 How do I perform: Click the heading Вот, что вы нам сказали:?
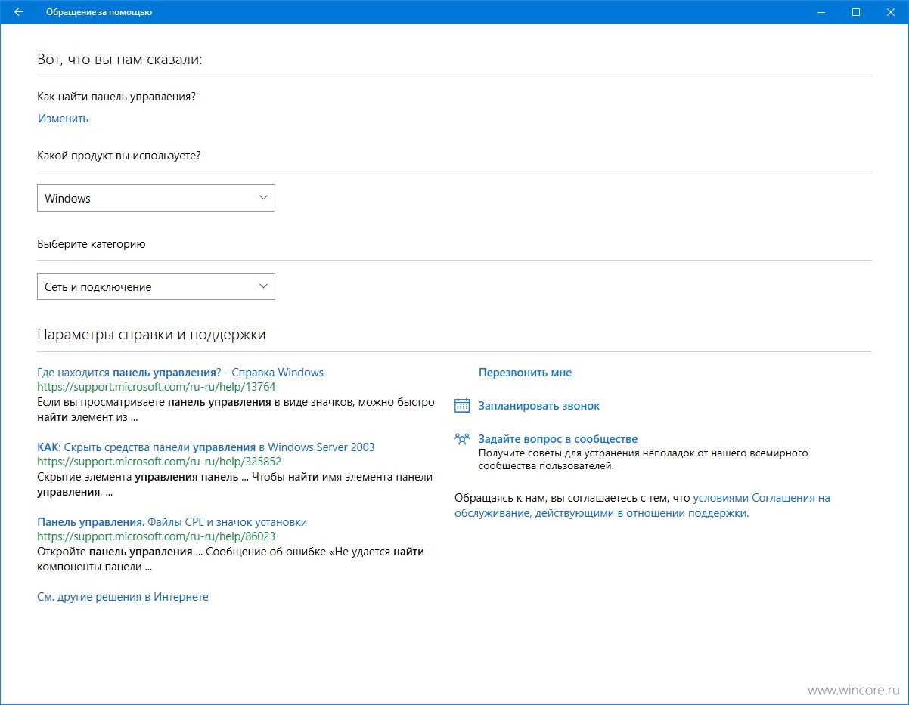pos(120,60)
